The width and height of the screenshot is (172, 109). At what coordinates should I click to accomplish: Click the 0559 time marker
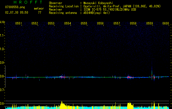pyautogui.click(x=150, y=23)
